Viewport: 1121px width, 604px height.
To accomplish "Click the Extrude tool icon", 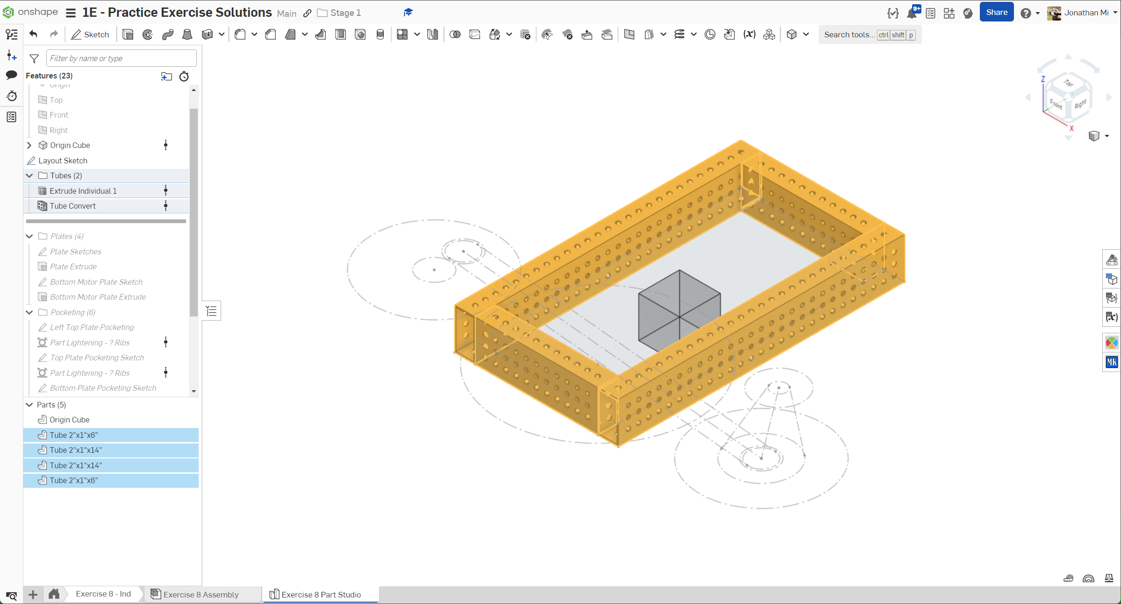I will point(128,35).
